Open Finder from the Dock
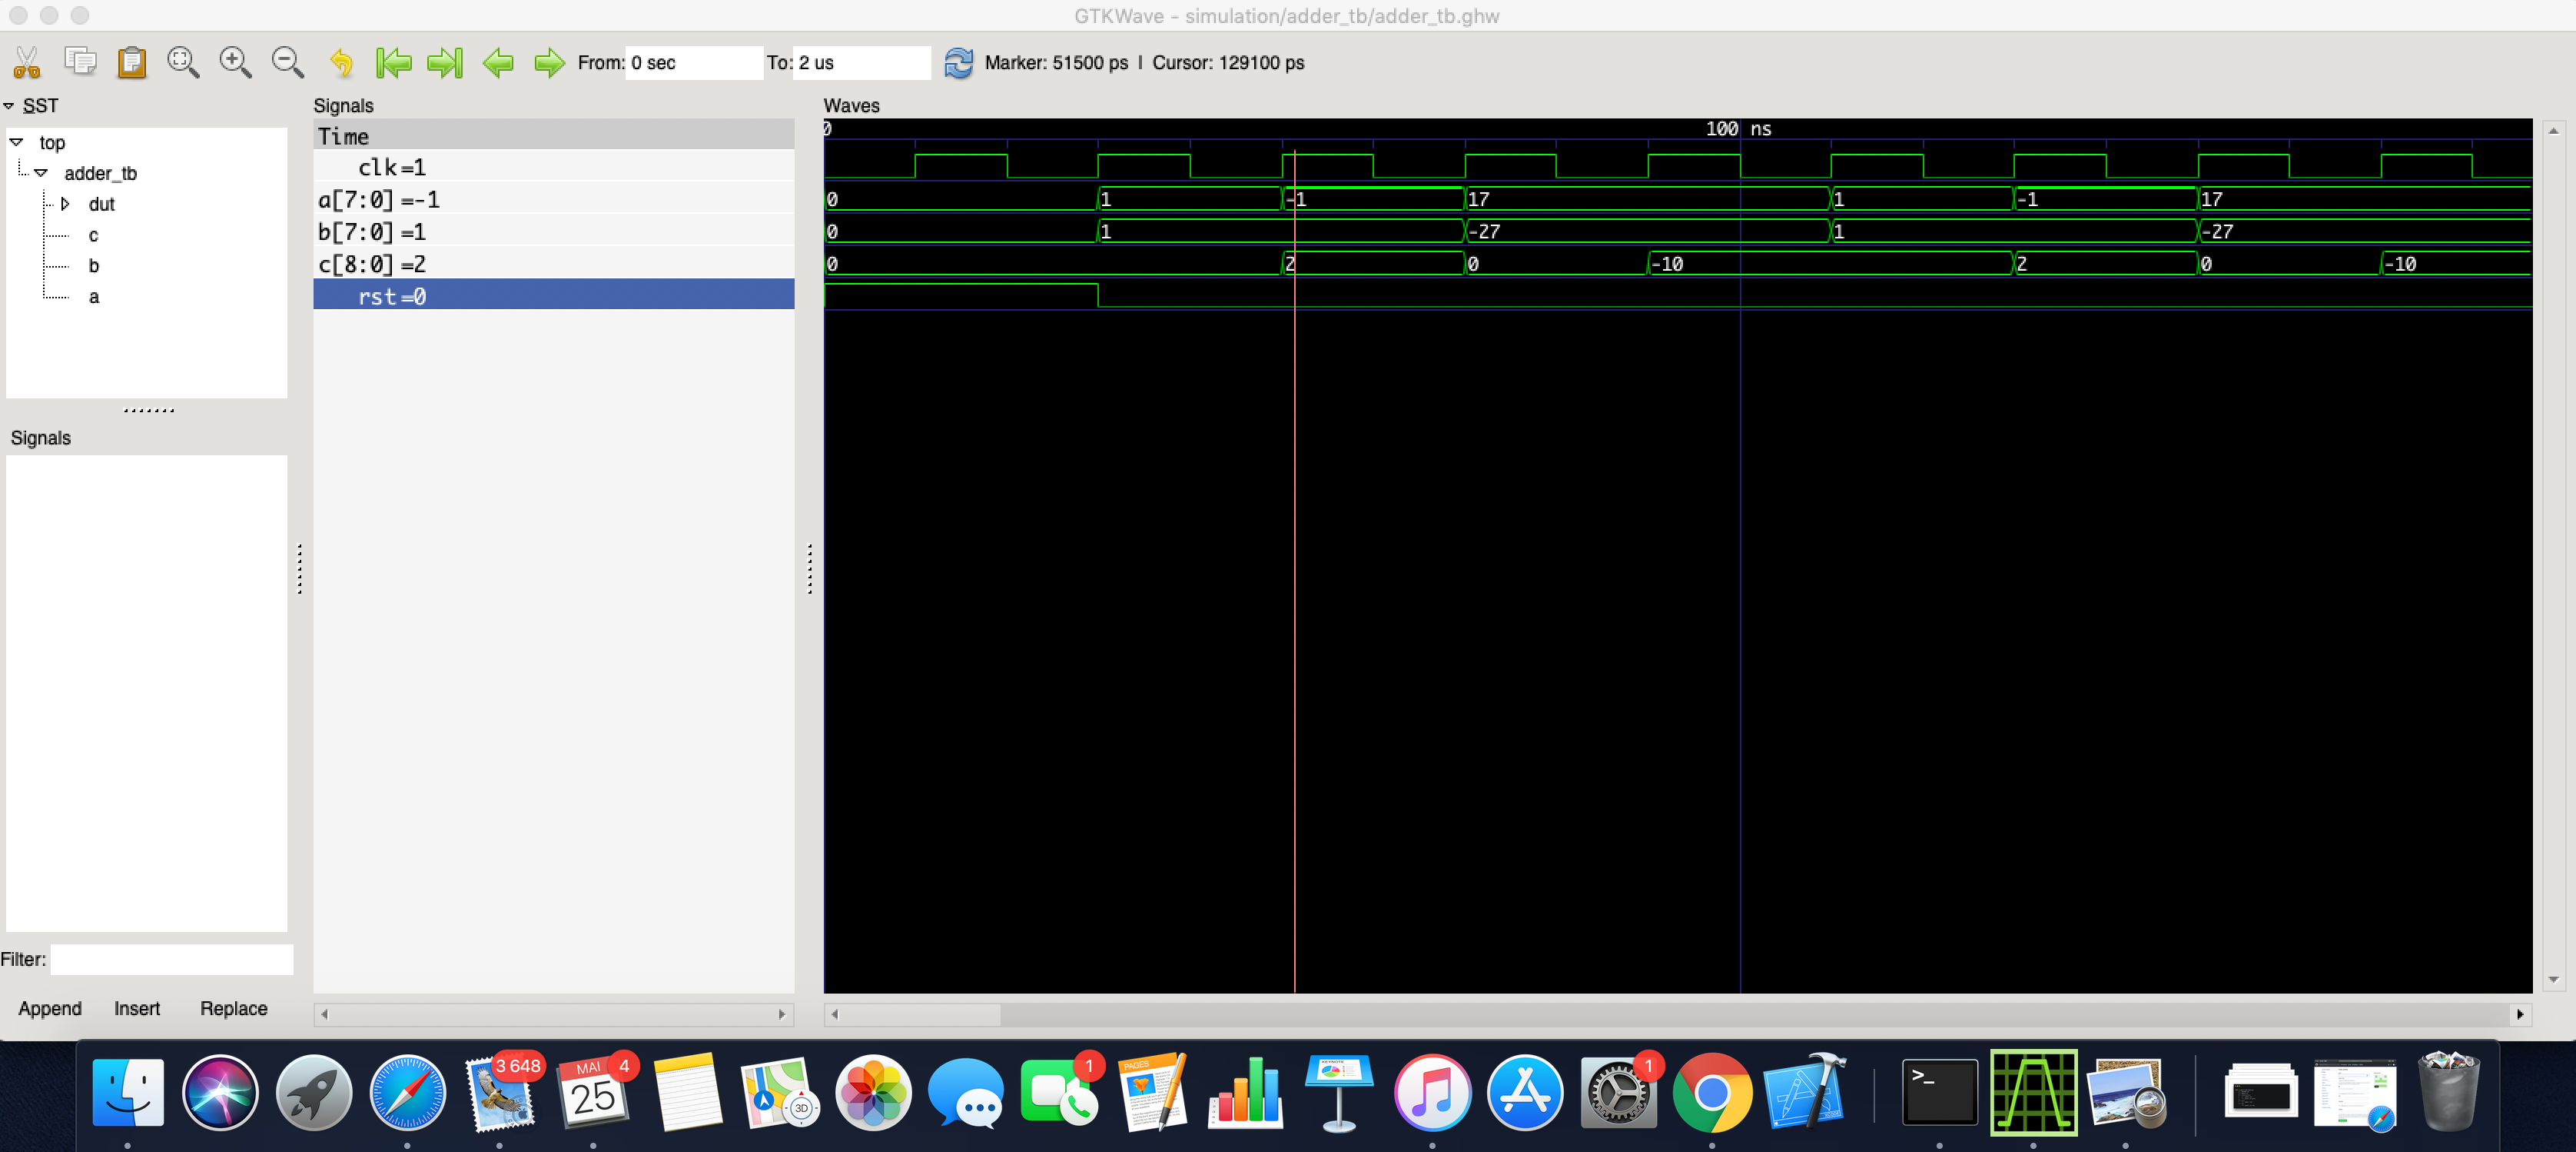The image size is (2576, 1152). [127, 1092]
